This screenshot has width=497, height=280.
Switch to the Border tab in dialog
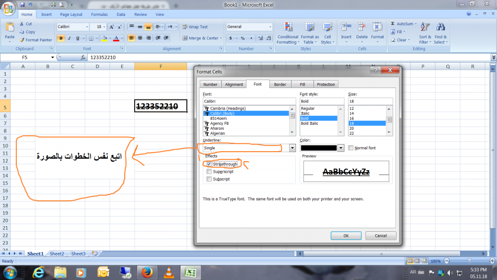(x=280, y=85)
